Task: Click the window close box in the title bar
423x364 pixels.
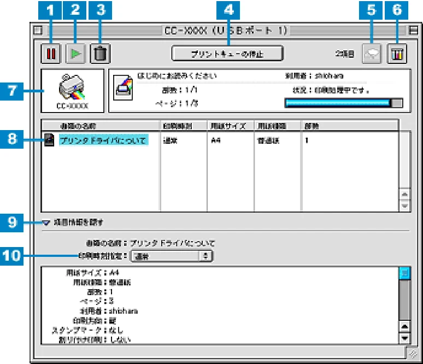Action: pyautogui.click(x=38, y=30)
